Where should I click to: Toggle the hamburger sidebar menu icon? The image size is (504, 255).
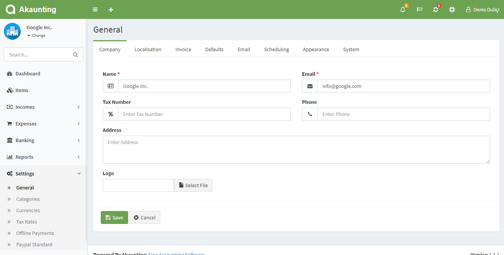[95, 9]
